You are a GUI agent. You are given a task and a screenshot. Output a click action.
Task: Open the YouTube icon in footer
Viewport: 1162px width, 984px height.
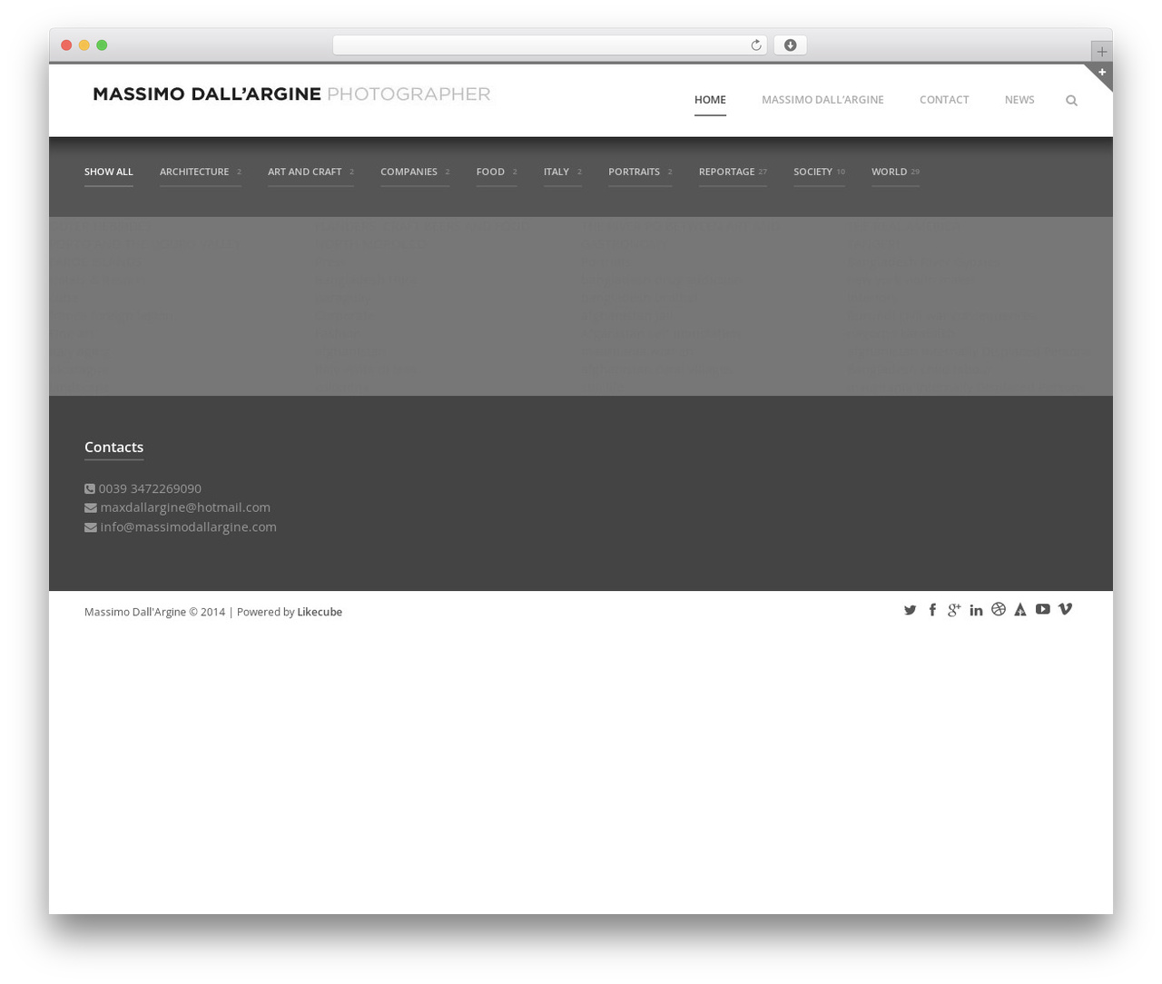[1043, 609]
